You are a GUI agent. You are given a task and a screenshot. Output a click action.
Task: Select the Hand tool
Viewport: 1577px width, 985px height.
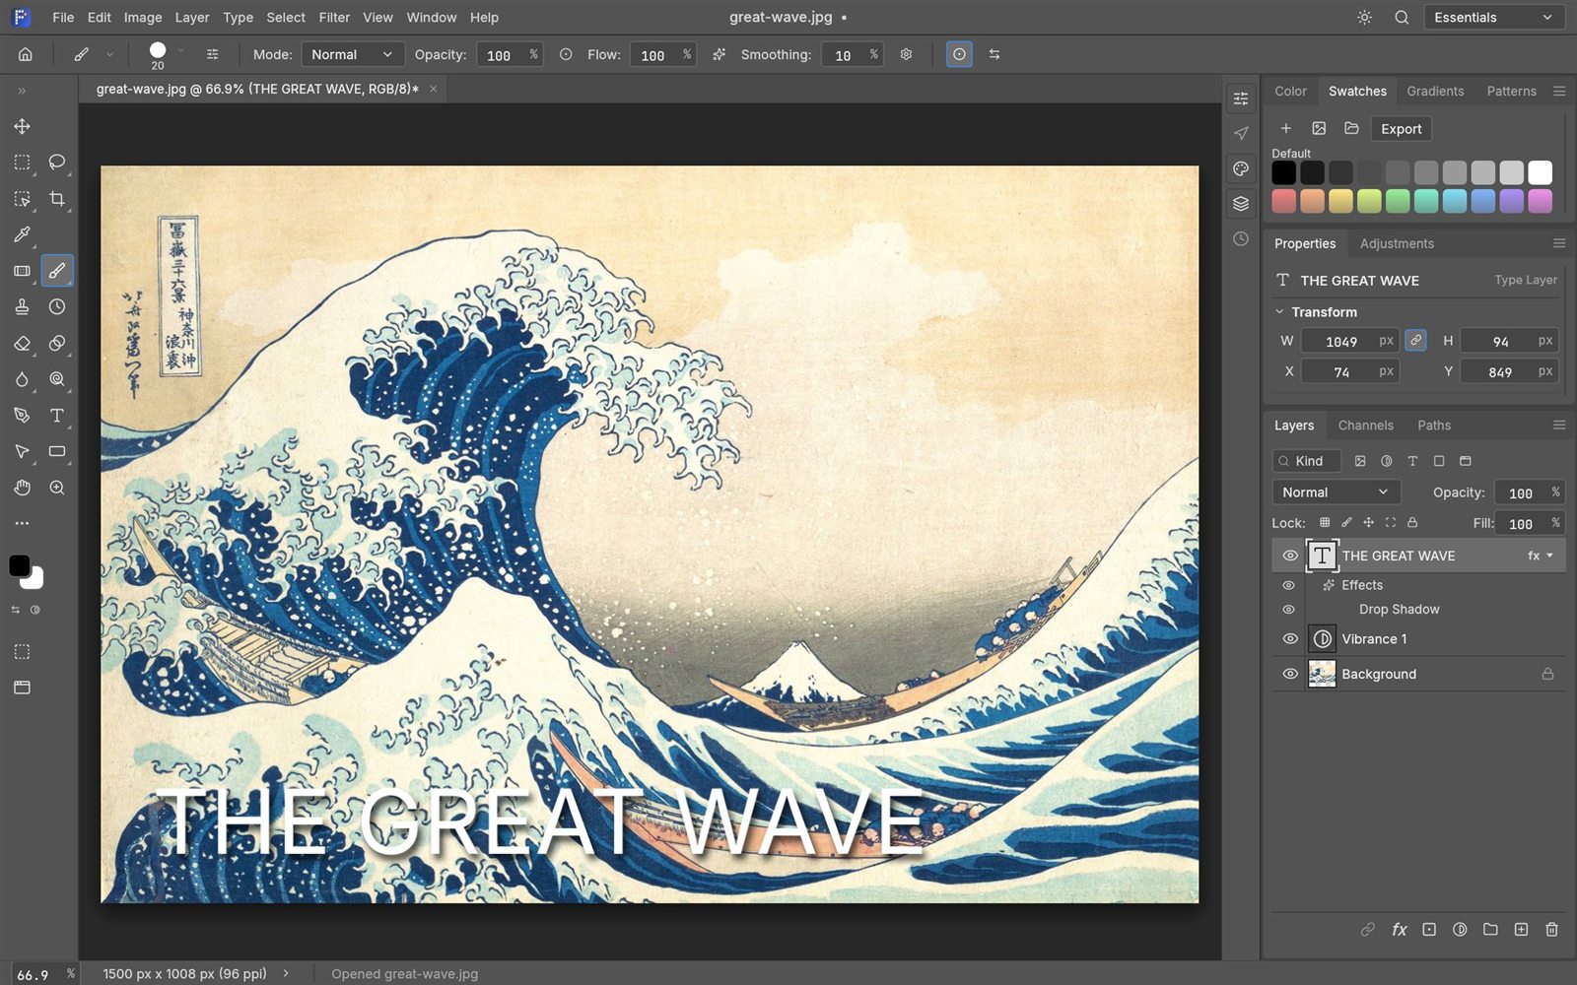point(22,488)
